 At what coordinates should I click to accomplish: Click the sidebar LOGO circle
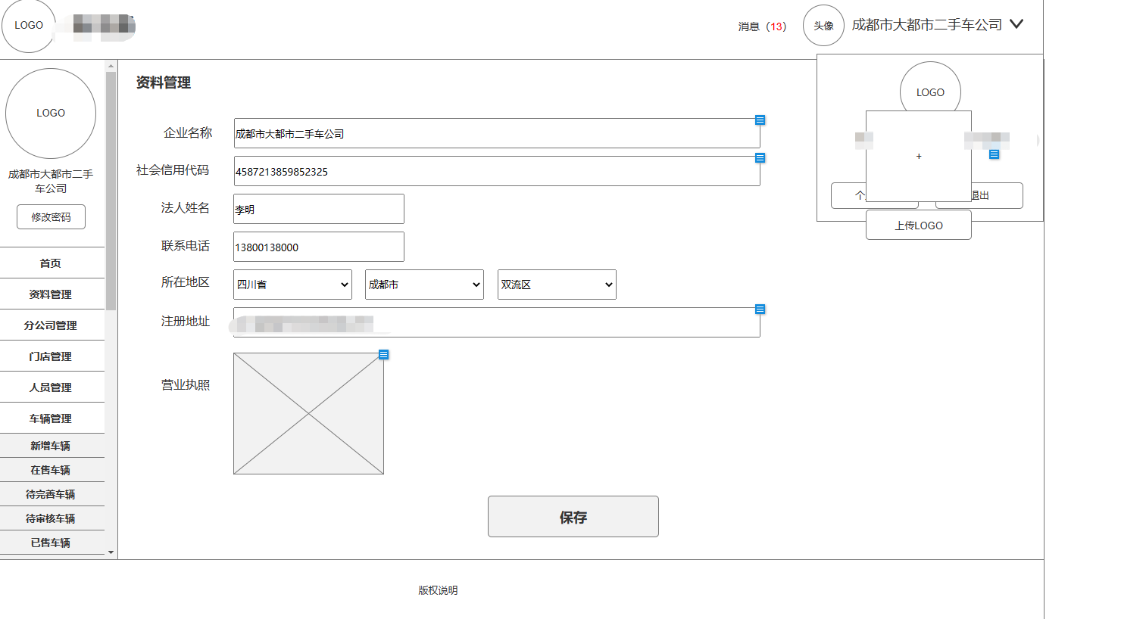(51, 114)
